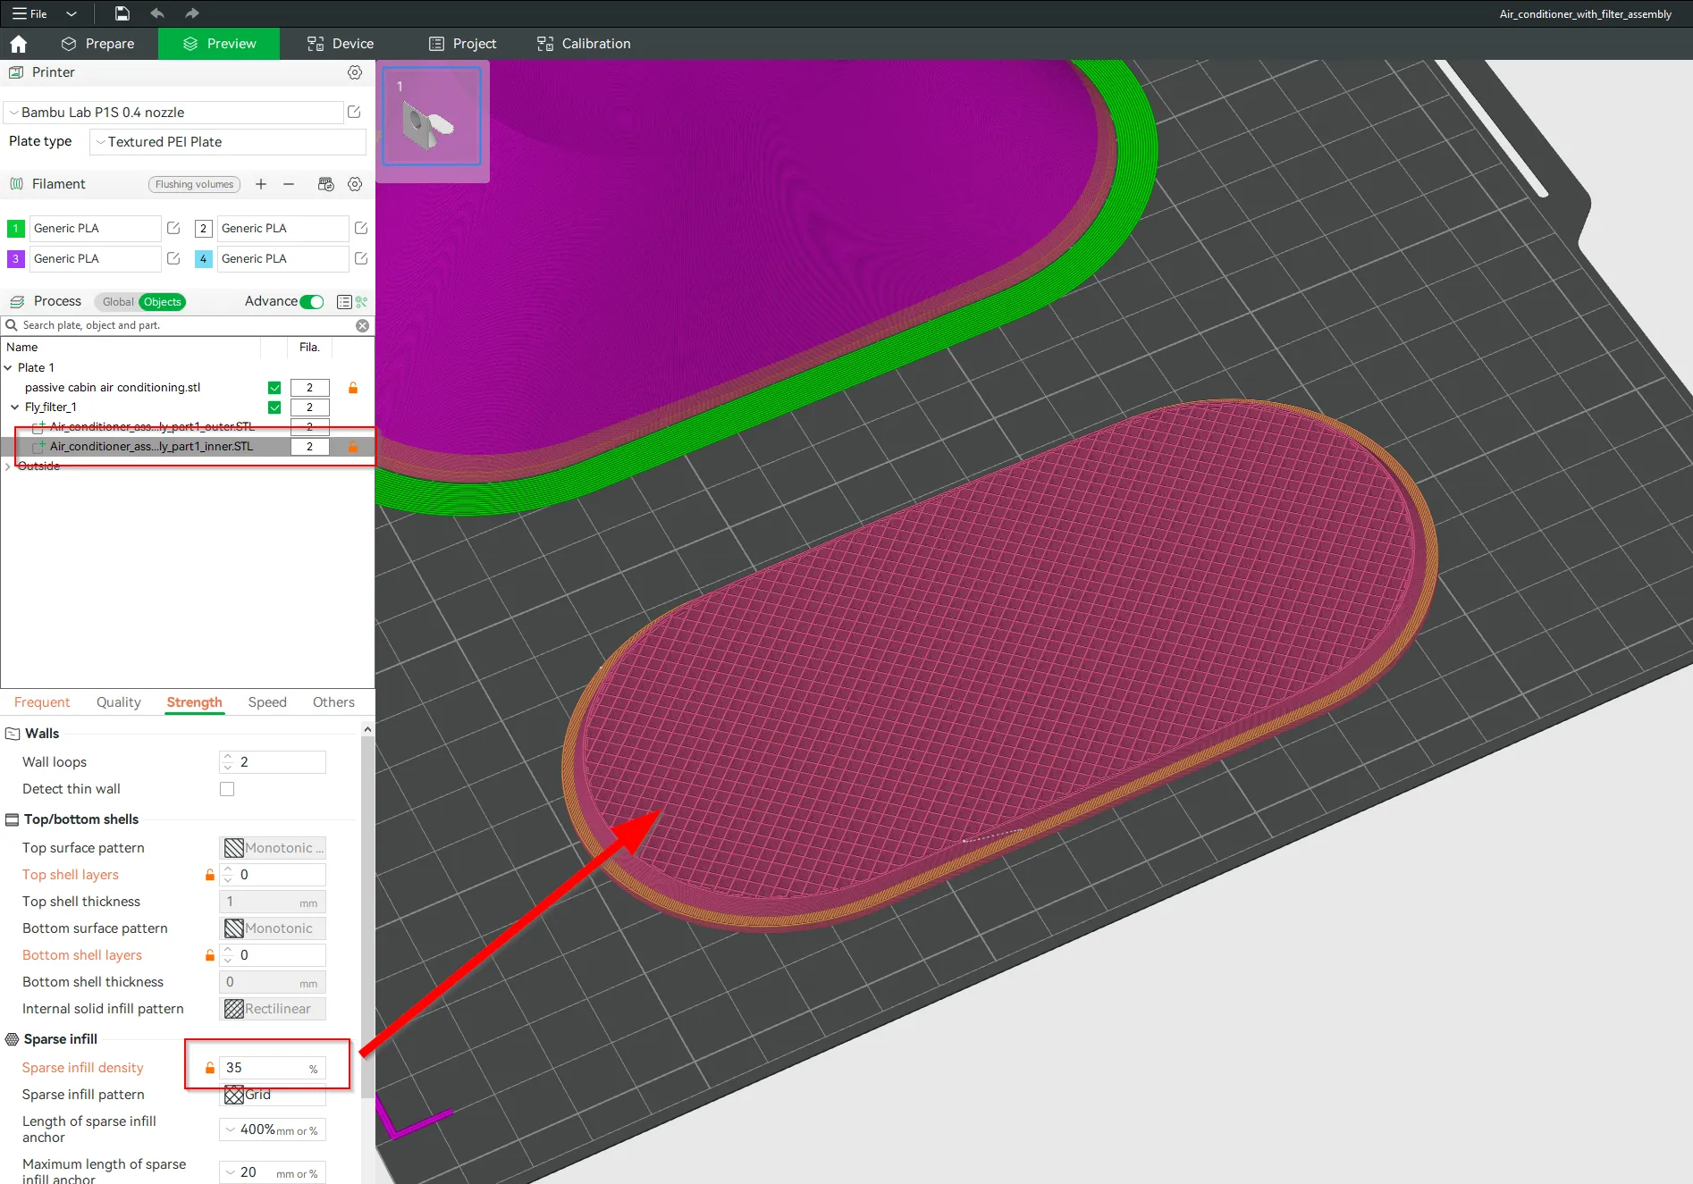
Task: Open the Plate type dropdown
Action: tap(228, 142)
